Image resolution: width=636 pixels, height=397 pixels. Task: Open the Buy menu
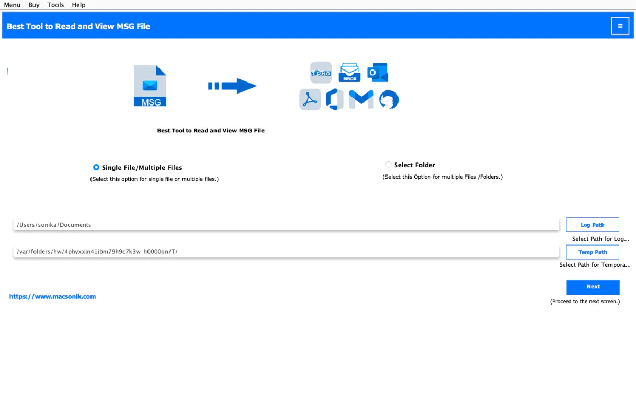click(x=34, y=5)
